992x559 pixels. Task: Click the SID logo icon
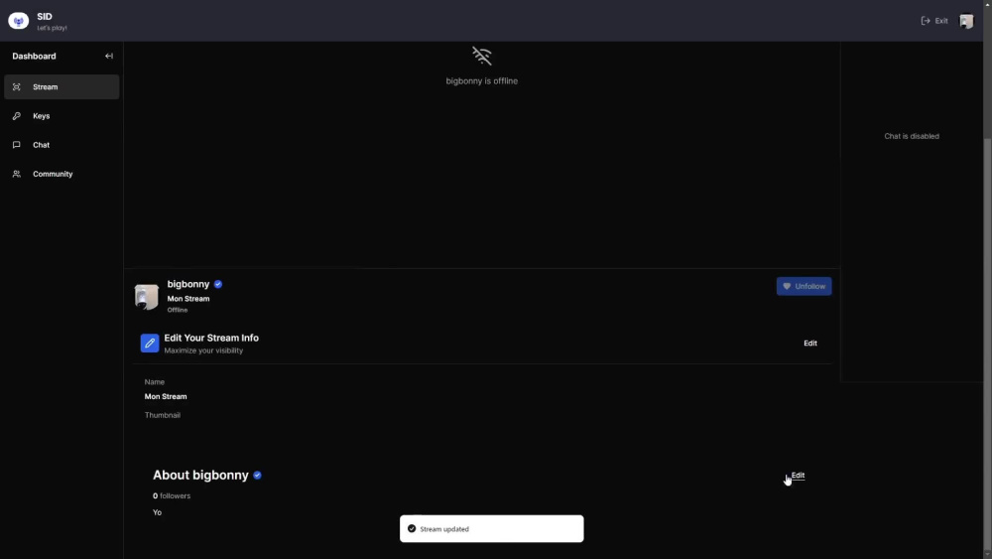pyautogui.click(x=18, y=21)
